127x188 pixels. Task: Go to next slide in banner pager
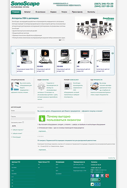pos(64,40)
